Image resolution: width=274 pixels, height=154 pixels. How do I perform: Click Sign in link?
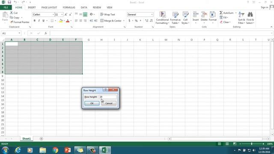pyautogui.click(x=264, y=7)
